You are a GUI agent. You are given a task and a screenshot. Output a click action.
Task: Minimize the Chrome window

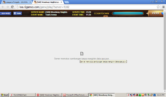153,1
